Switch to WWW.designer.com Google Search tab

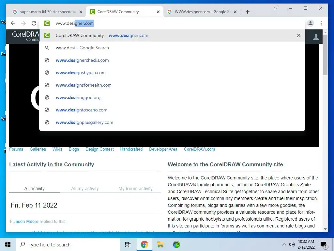[202, 12]
